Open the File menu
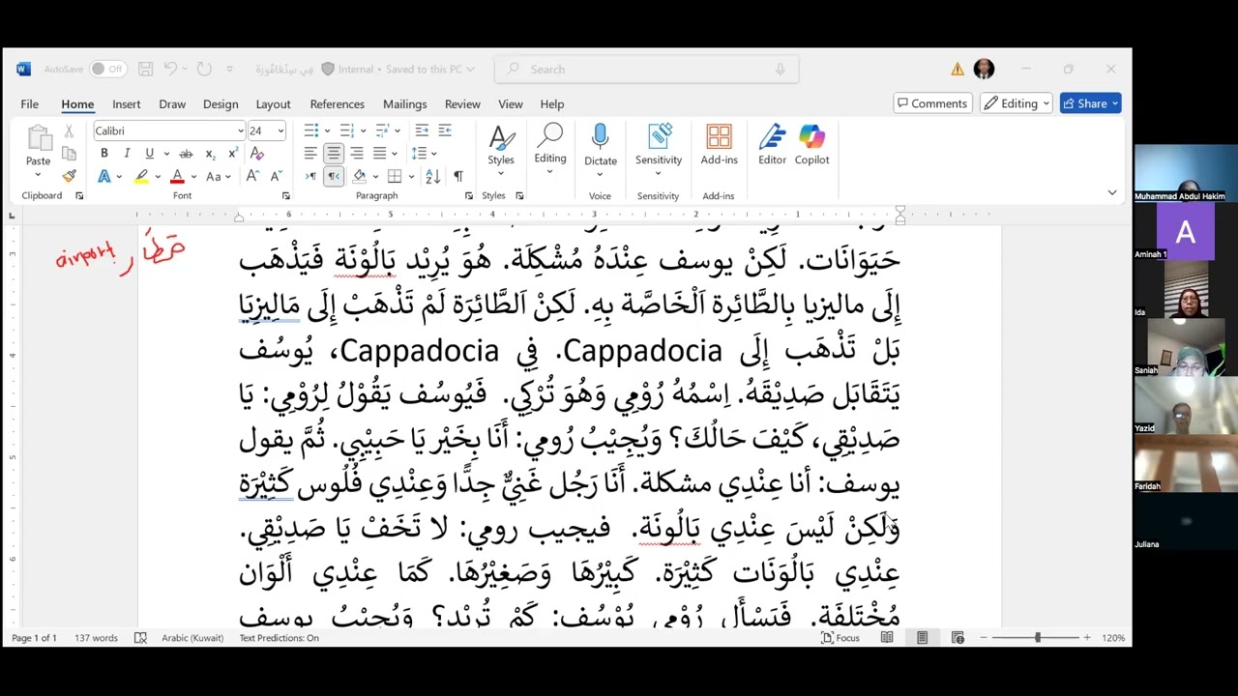The image size is (1238, 696). [x=30, y=103]
